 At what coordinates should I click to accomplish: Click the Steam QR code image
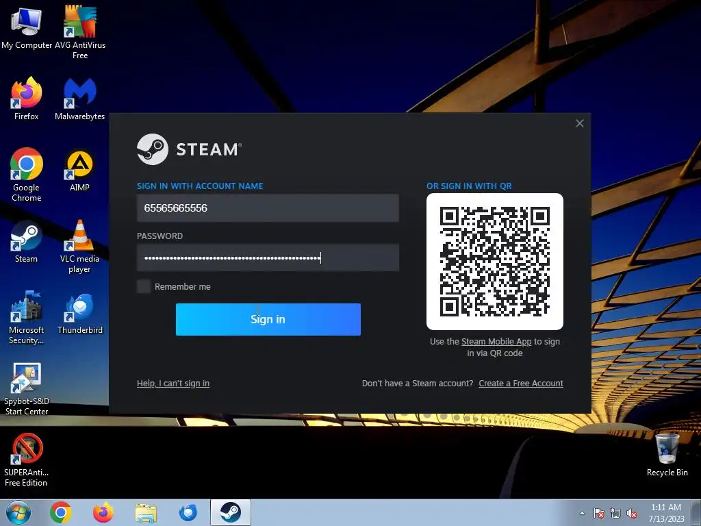pyautogui.click(x=495, y=262)
